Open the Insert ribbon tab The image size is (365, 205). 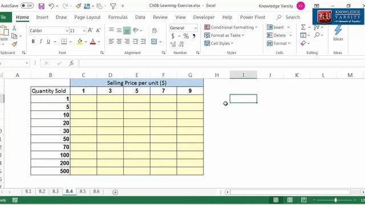[42, 17]
